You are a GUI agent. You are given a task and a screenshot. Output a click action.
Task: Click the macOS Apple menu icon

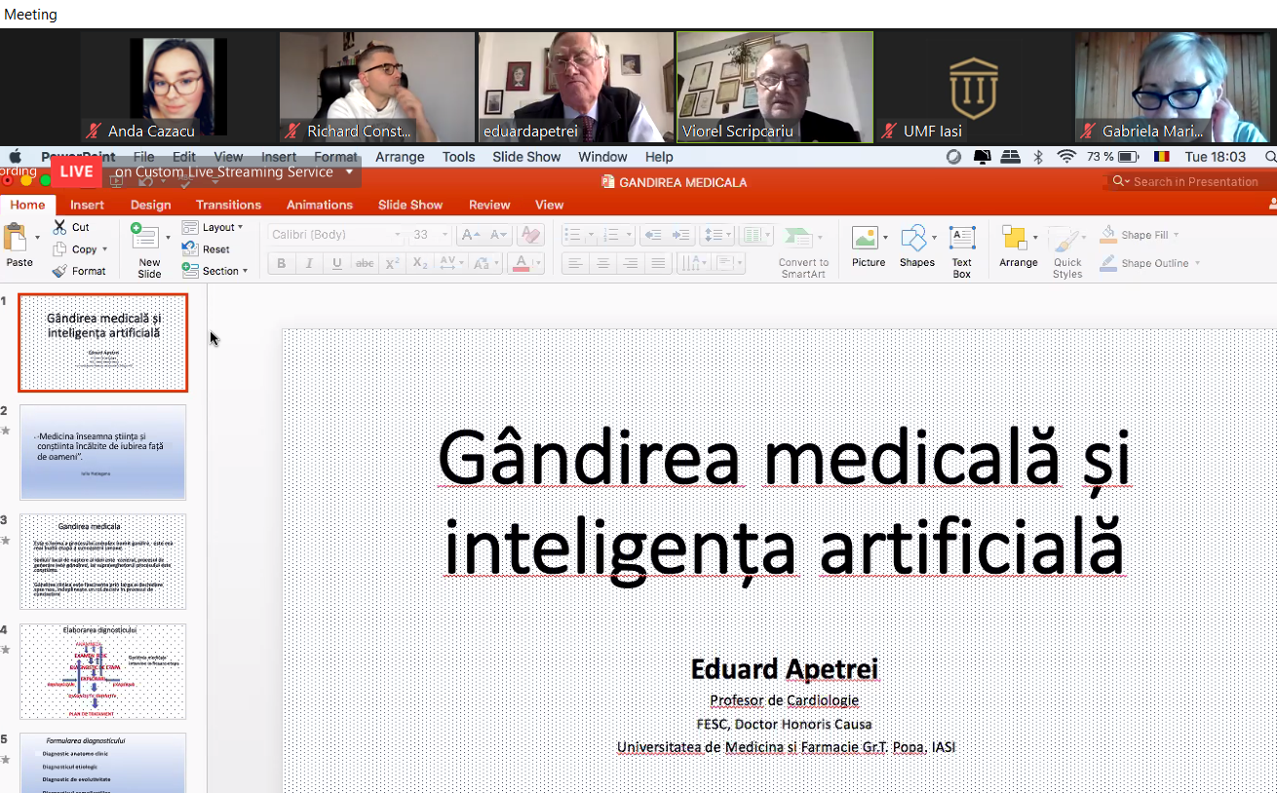[14, 157]
